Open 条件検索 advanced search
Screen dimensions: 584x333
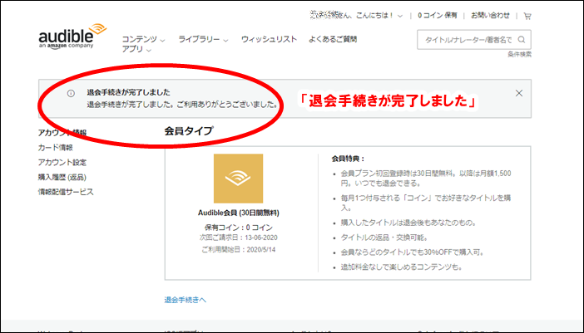coord(520,55)
